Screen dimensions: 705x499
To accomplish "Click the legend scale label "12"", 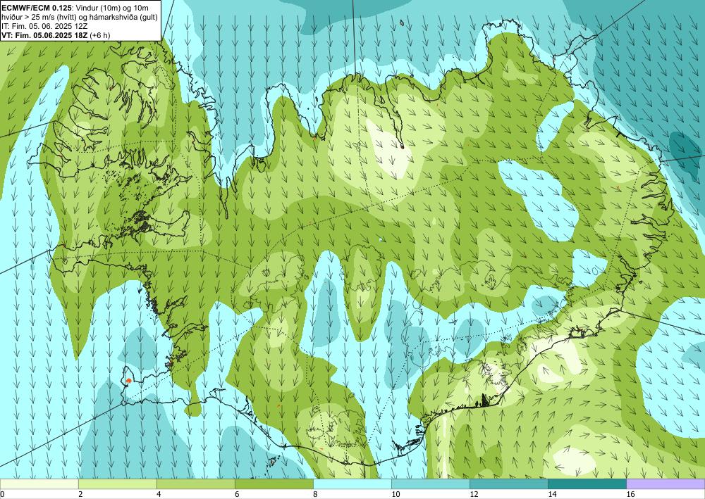I will [x=473, y=494].
